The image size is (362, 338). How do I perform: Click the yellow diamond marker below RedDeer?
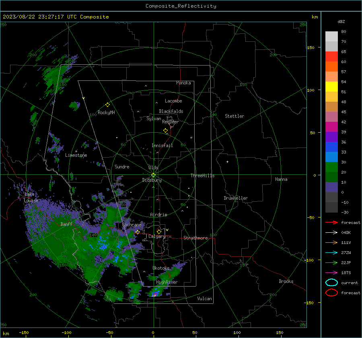(165, 131)
